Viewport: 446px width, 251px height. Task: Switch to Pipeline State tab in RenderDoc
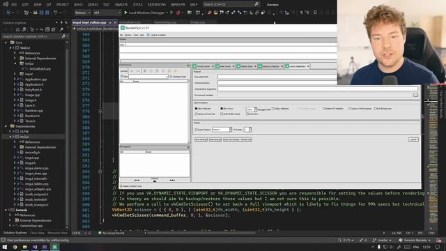click(x=246, y=66)
